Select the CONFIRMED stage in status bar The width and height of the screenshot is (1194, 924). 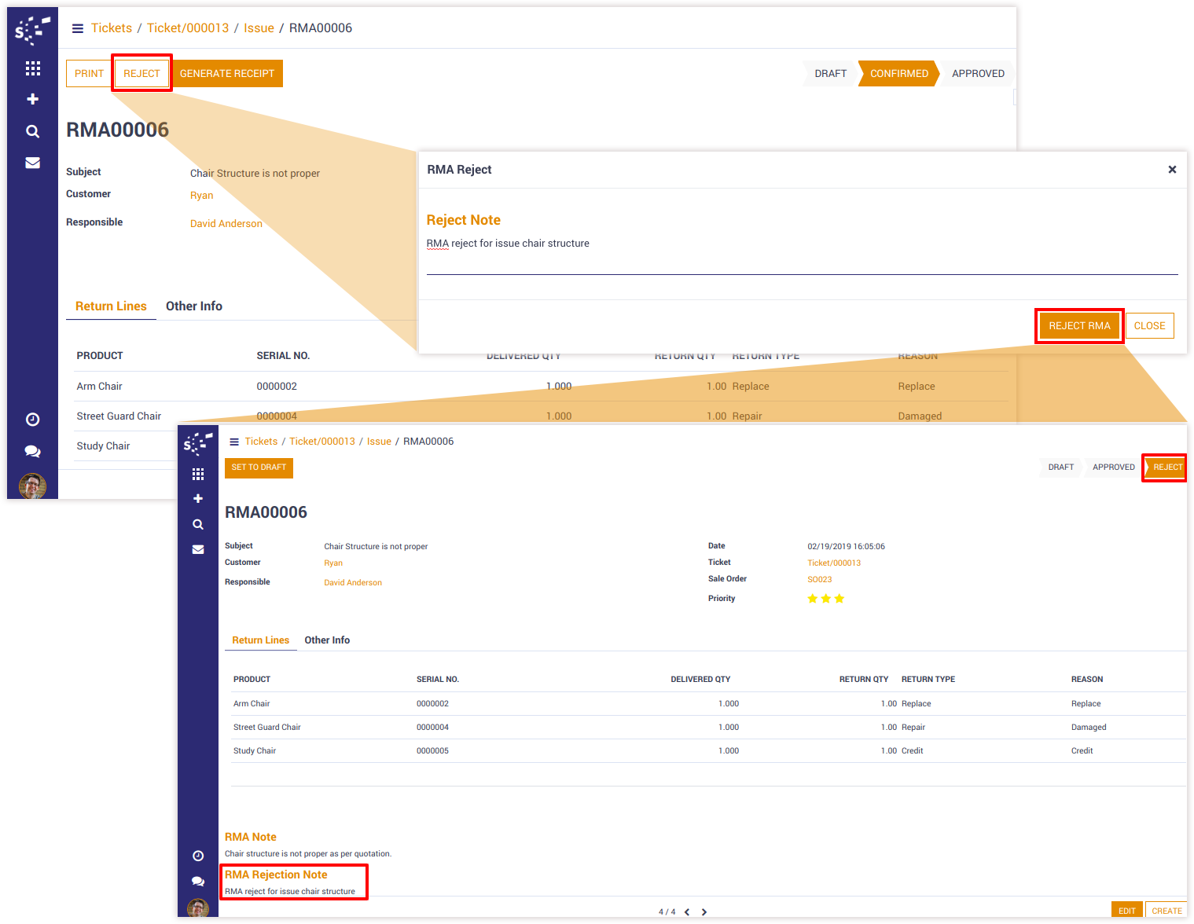[x=898, y=73]
